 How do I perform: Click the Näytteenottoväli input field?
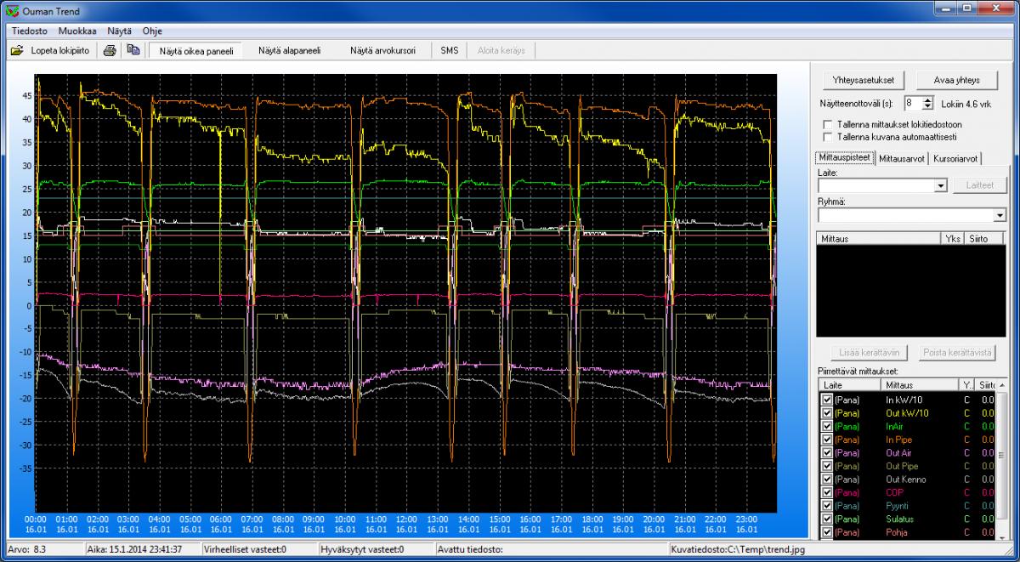coord(912,103)
